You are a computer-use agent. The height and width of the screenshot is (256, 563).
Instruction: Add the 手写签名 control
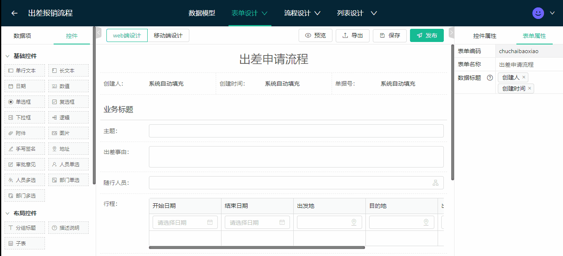tap(25, 149)
